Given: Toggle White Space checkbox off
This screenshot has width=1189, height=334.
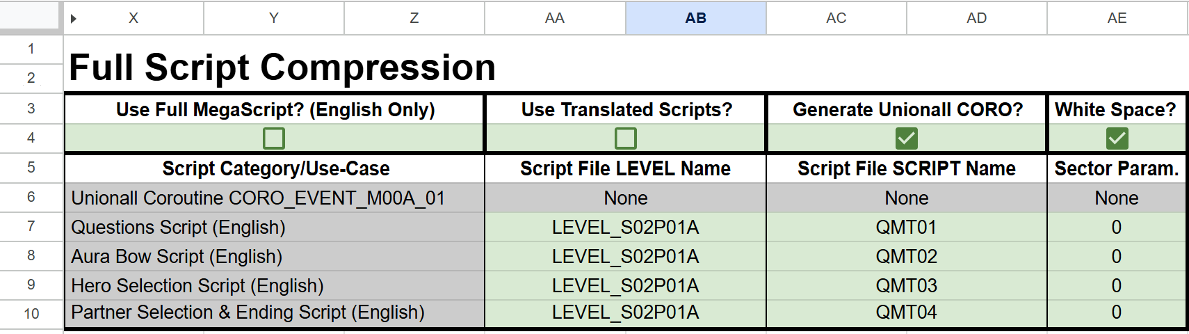Looking at the screenshot, I should point(1117,138).
